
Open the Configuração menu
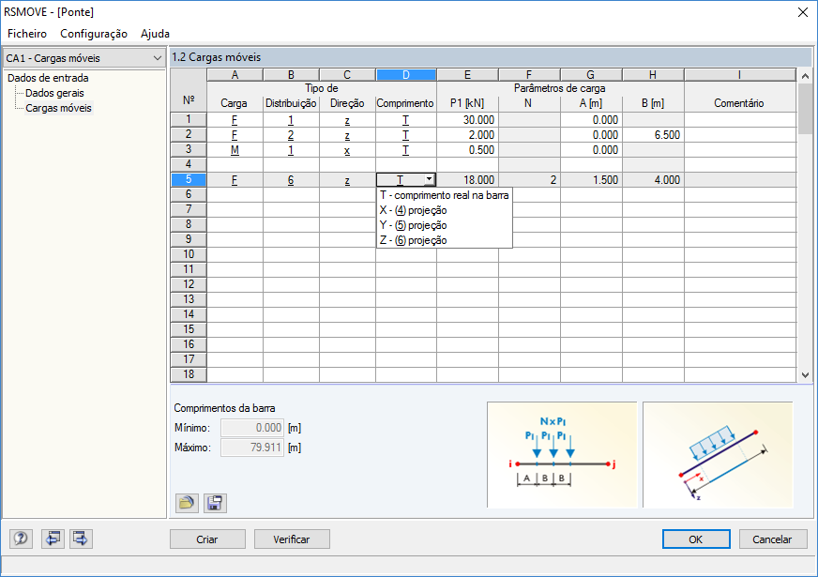94,34
